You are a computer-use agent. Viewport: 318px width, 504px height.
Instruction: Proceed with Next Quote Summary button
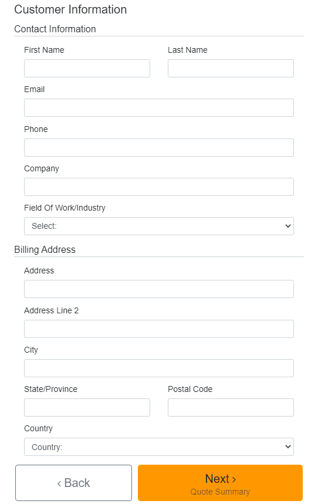click(220, 483)
